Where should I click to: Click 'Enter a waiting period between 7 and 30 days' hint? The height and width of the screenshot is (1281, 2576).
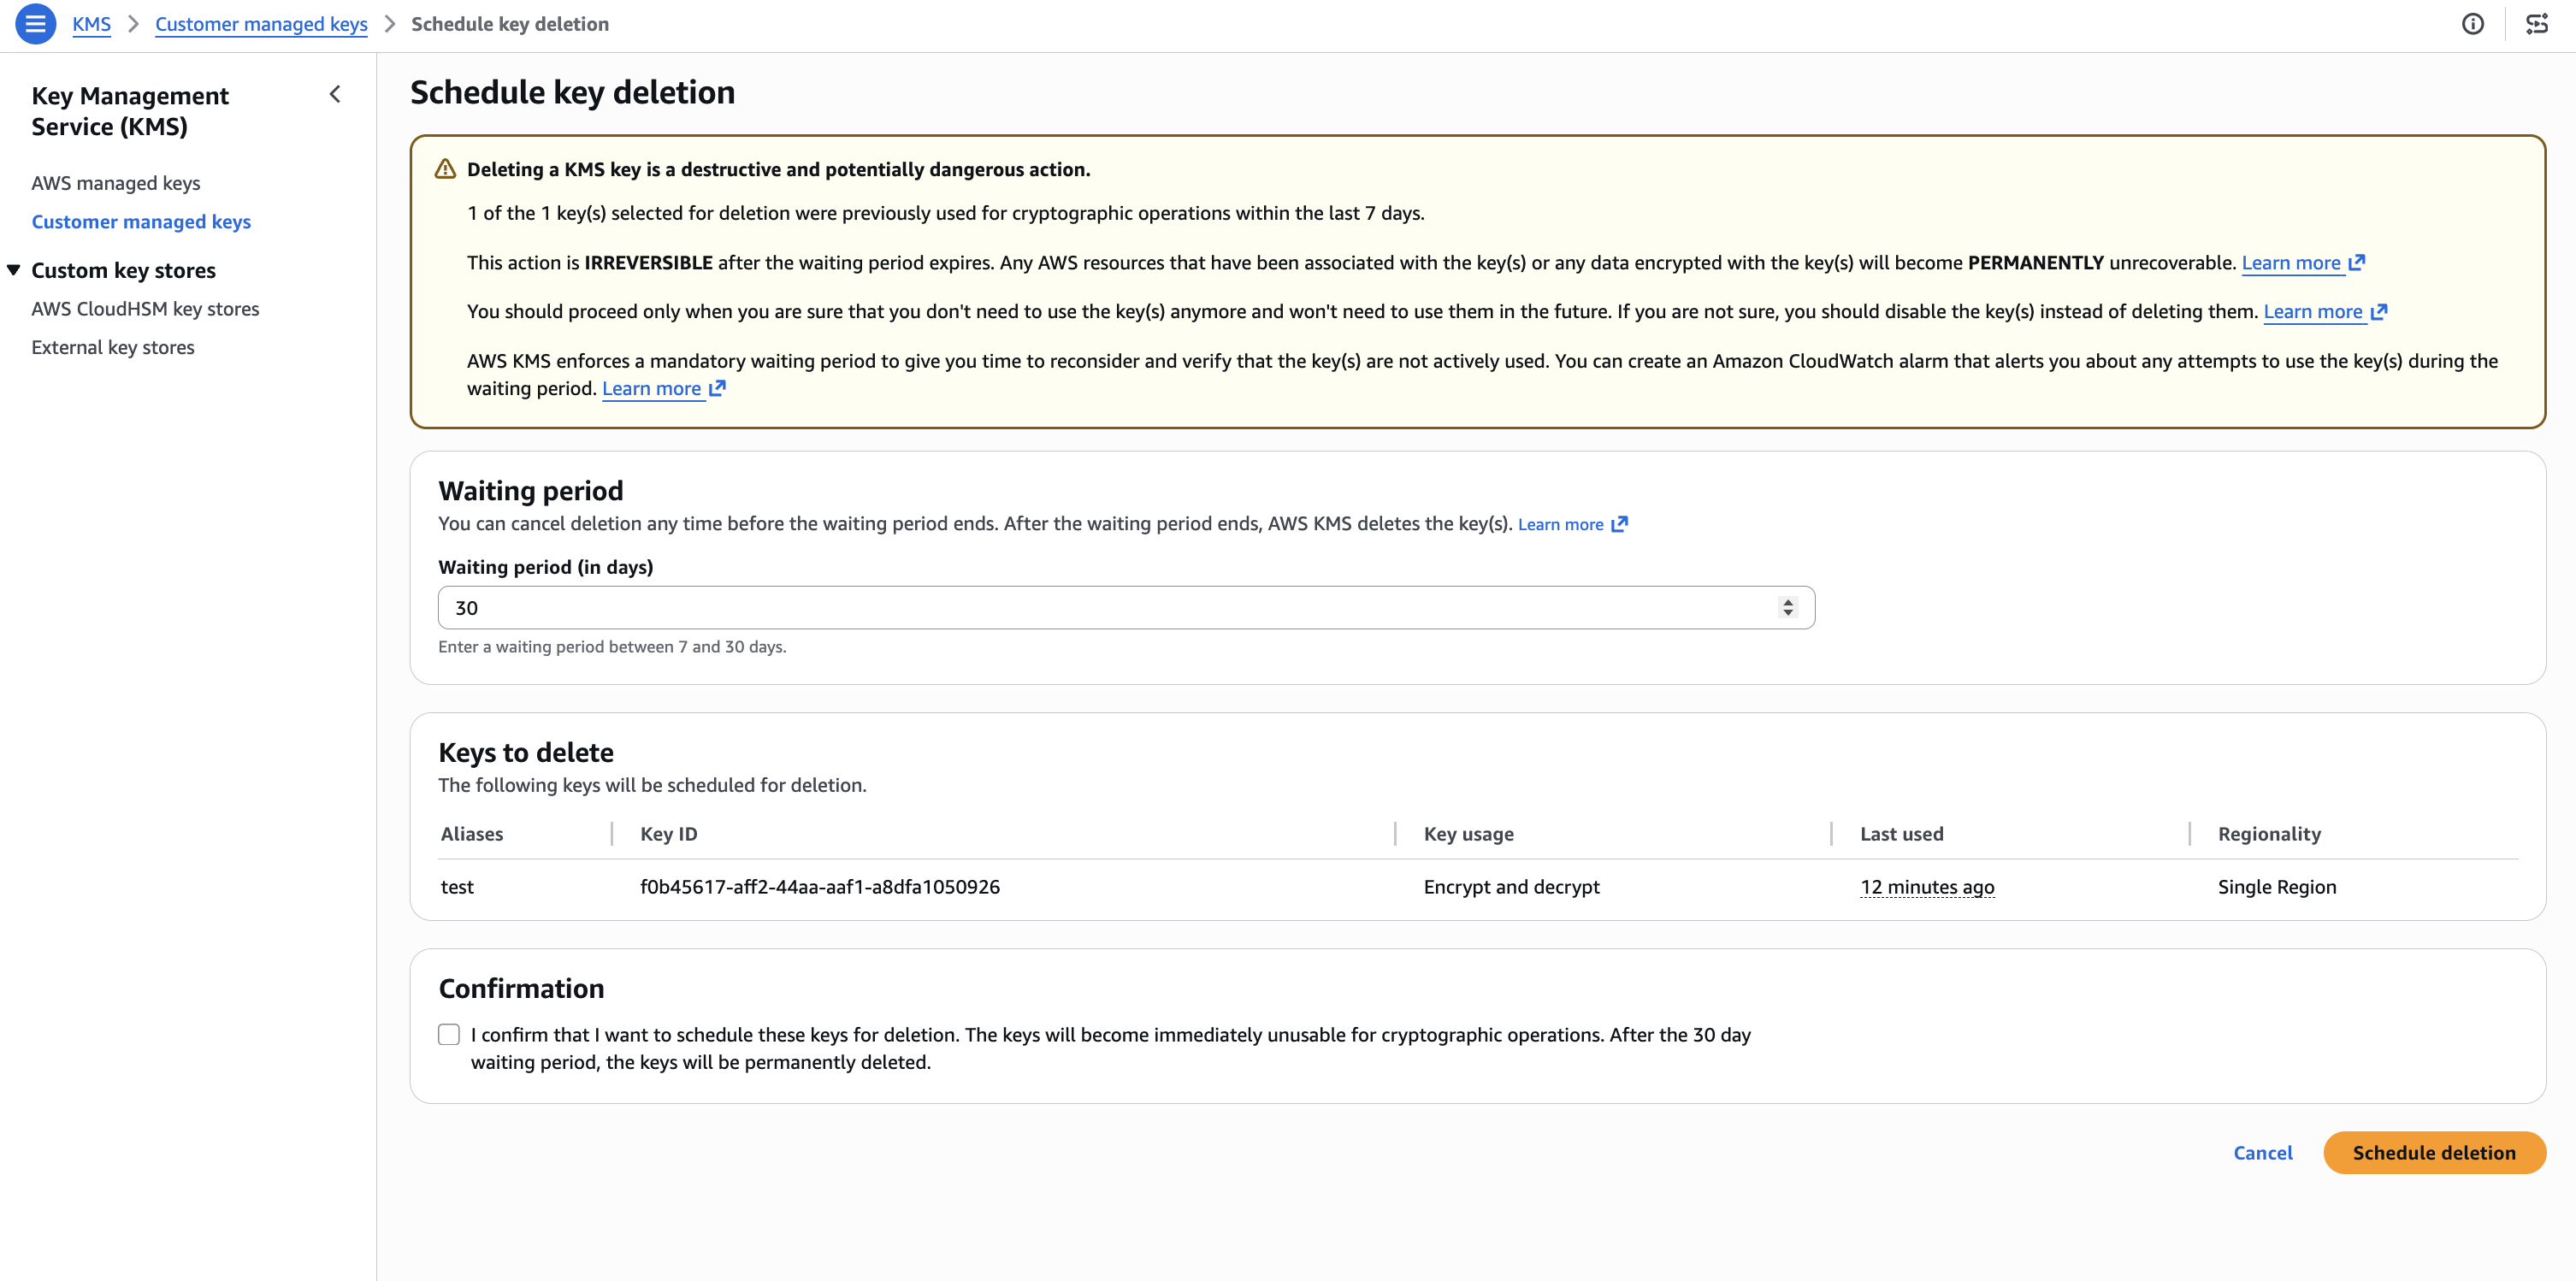point(612,647)
